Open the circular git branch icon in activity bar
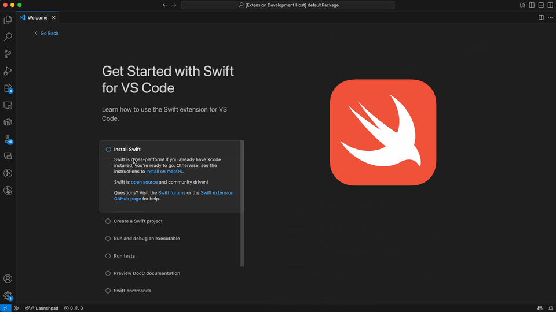Image resolution: width=556 pixels, height=312 pixels. click(x=8, y=173)
